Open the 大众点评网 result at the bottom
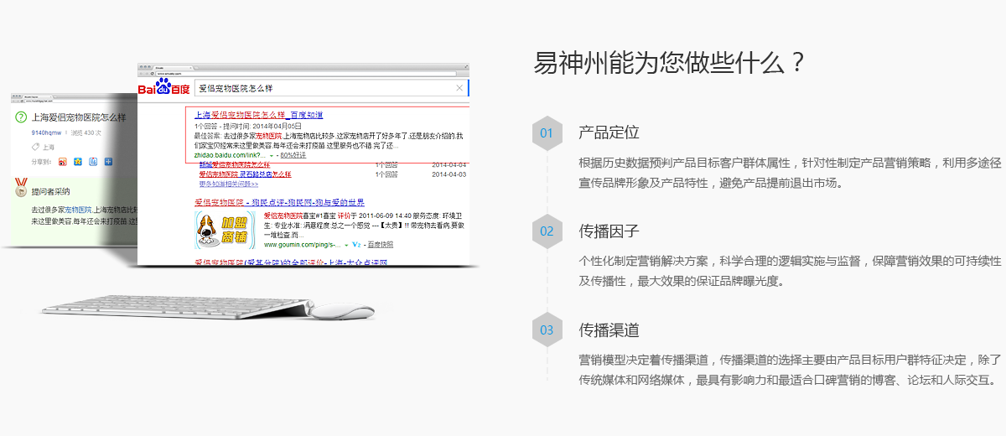Viewport: 1006px width, 436px height. coord(291,262)
